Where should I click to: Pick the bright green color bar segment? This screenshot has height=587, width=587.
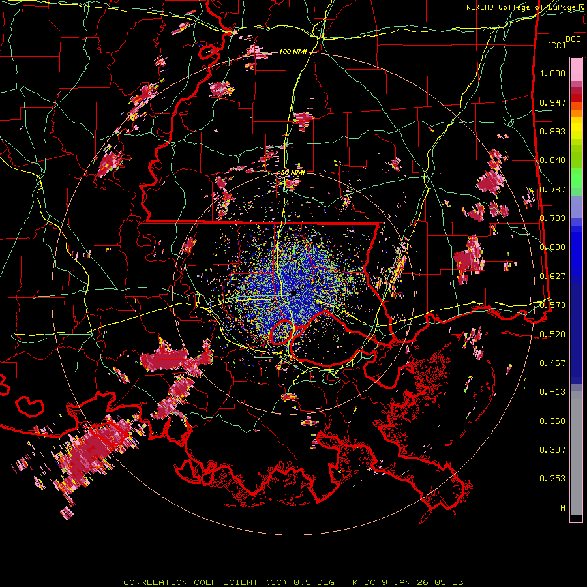(576, 178)
